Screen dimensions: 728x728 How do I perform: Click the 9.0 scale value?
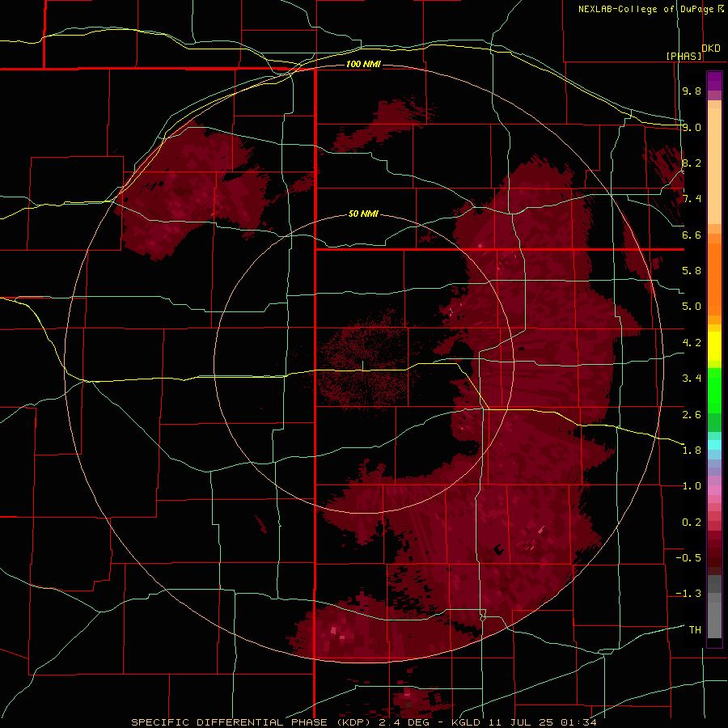tap(692, 127)
